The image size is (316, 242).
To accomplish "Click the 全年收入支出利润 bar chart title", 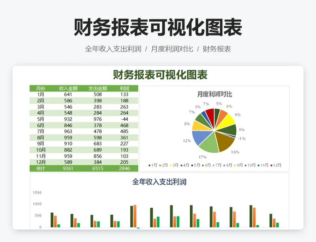I will tap(159, 182).
